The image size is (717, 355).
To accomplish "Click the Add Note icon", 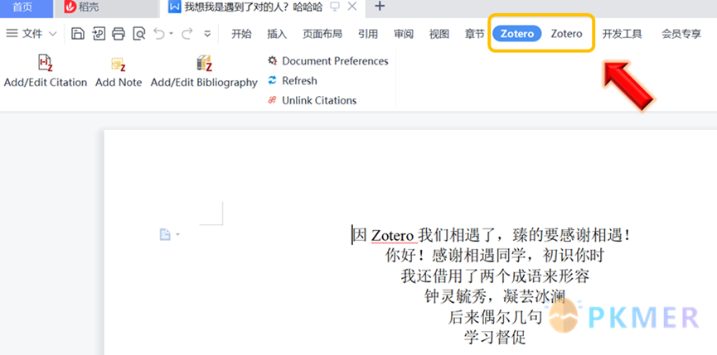I will pyautogui.click(x=119, y=65).
